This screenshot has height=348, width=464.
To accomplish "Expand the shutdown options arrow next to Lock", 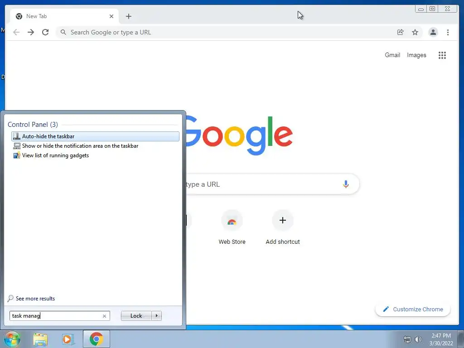I will pyautogui.click(x=156, y=316).
